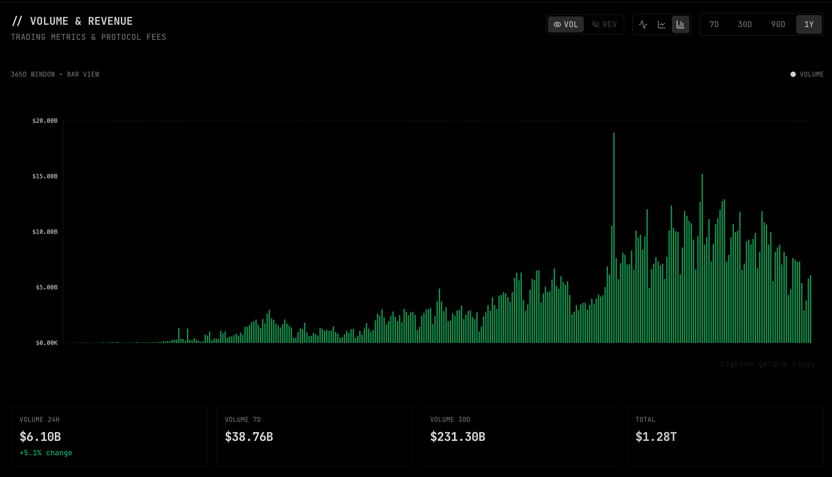Toggle the VOL eye visibility

566,24
